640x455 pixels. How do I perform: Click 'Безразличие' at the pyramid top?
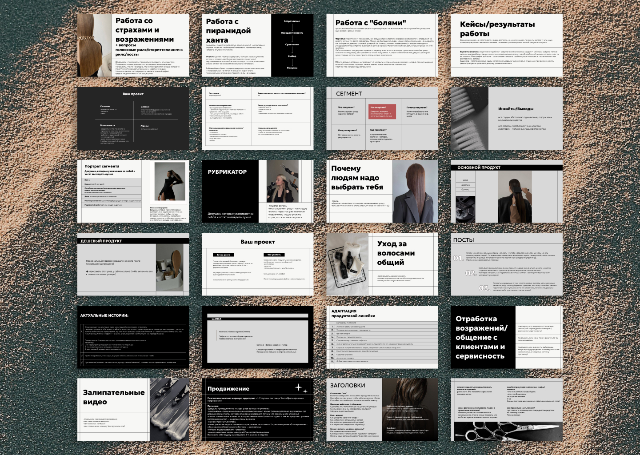(292, 21)
